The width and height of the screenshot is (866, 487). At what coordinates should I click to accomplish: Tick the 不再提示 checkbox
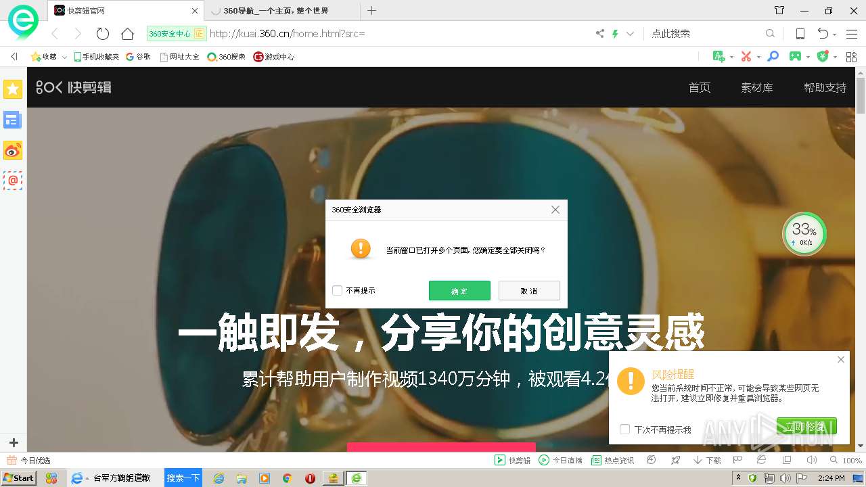[337, 291]
